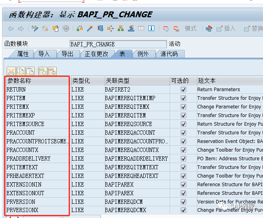Click the Test/Execute vise icon
Image resolution: width=263 pixels, height=218 pixels.
pos(100,29)
